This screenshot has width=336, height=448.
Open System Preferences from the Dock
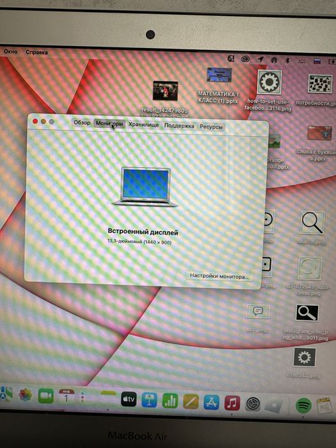coord(253,404)
